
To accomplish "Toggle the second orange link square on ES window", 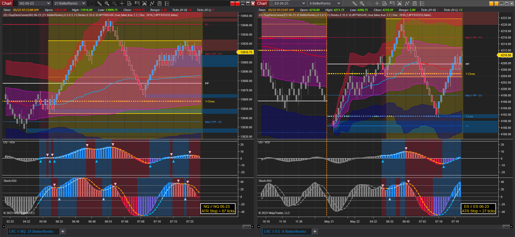I will pos(496,3).
